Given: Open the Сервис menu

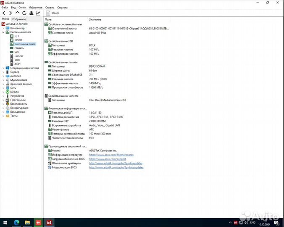Looking at the screenshot, I should pyautogui.click(x=50, y=8).
